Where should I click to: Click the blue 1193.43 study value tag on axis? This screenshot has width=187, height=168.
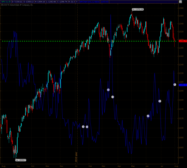183,85
